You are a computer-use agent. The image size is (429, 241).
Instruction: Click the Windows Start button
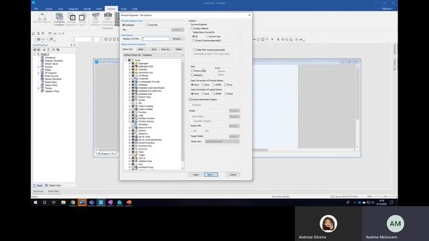[36, 202]
